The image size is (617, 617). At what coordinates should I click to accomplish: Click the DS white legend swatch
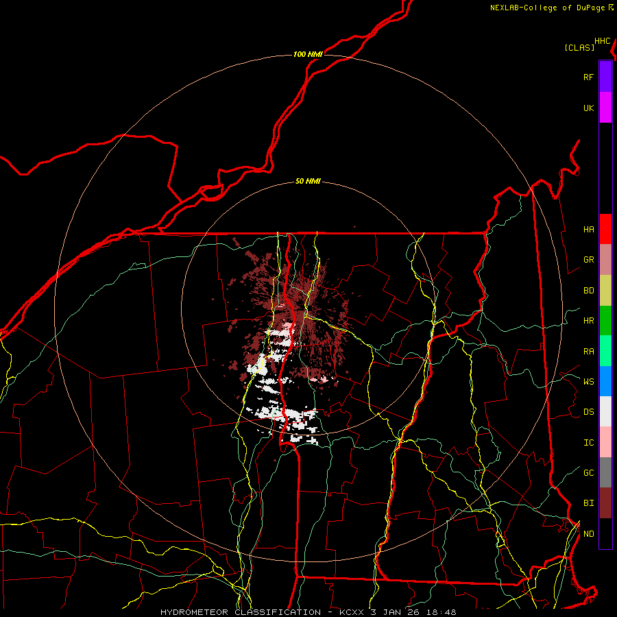click(x=605, y=411)
